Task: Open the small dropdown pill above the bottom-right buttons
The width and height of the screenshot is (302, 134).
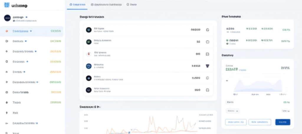Action: coord(233,111)
